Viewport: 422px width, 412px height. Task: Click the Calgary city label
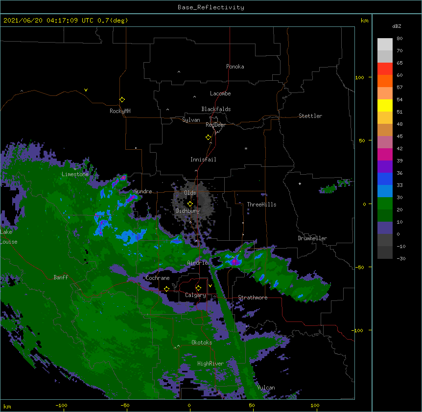click(x=196, y=295)
